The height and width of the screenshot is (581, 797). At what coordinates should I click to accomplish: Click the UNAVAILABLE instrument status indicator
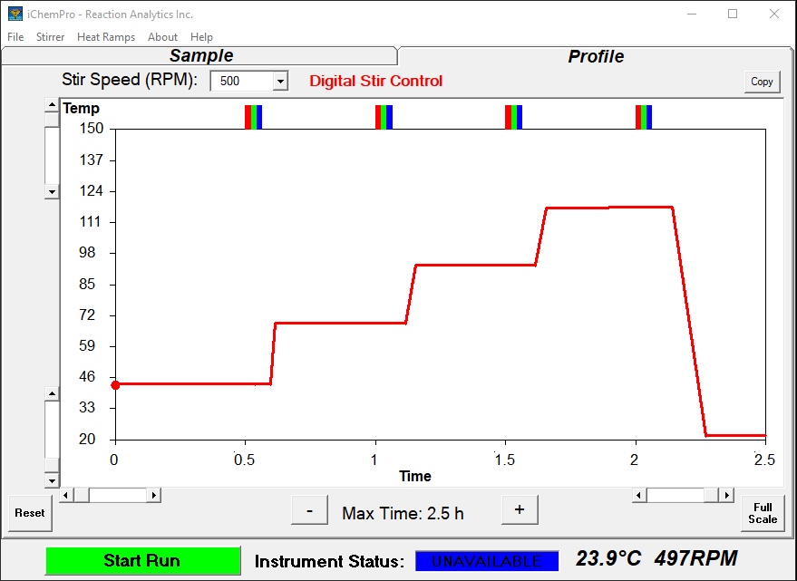[487, 561]
